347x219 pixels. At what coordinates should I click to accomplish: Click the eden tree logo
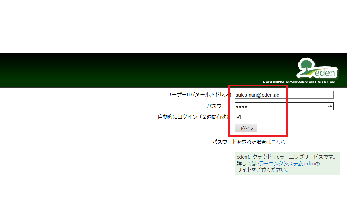click(x=317, y=68)
